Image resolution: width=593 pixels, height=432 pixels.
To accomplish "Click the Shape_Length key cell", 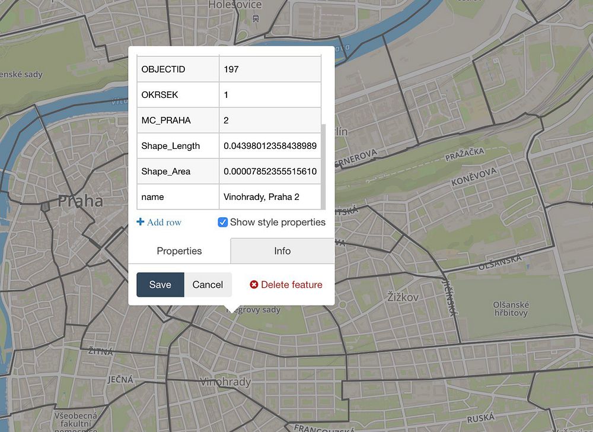I will pyautogui.click(x=178, y=145).
